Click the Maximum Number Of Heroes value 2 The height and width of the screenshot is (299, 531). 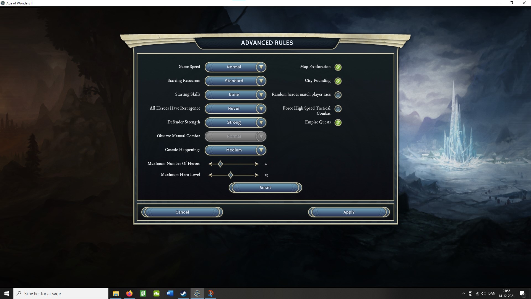(x=265, y=164)
